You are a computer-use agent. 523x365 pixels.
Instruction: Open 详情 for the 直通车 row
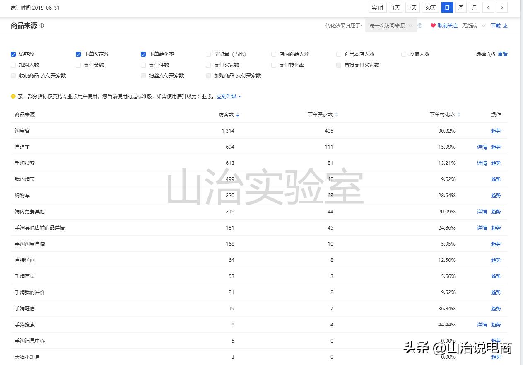[x=482, y=147]
